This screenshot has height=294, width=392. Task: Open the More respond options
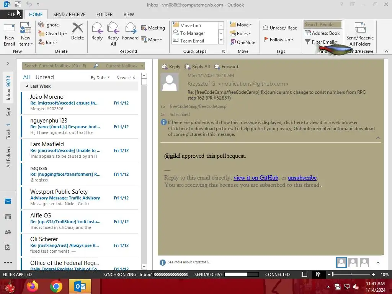[152, 39]
